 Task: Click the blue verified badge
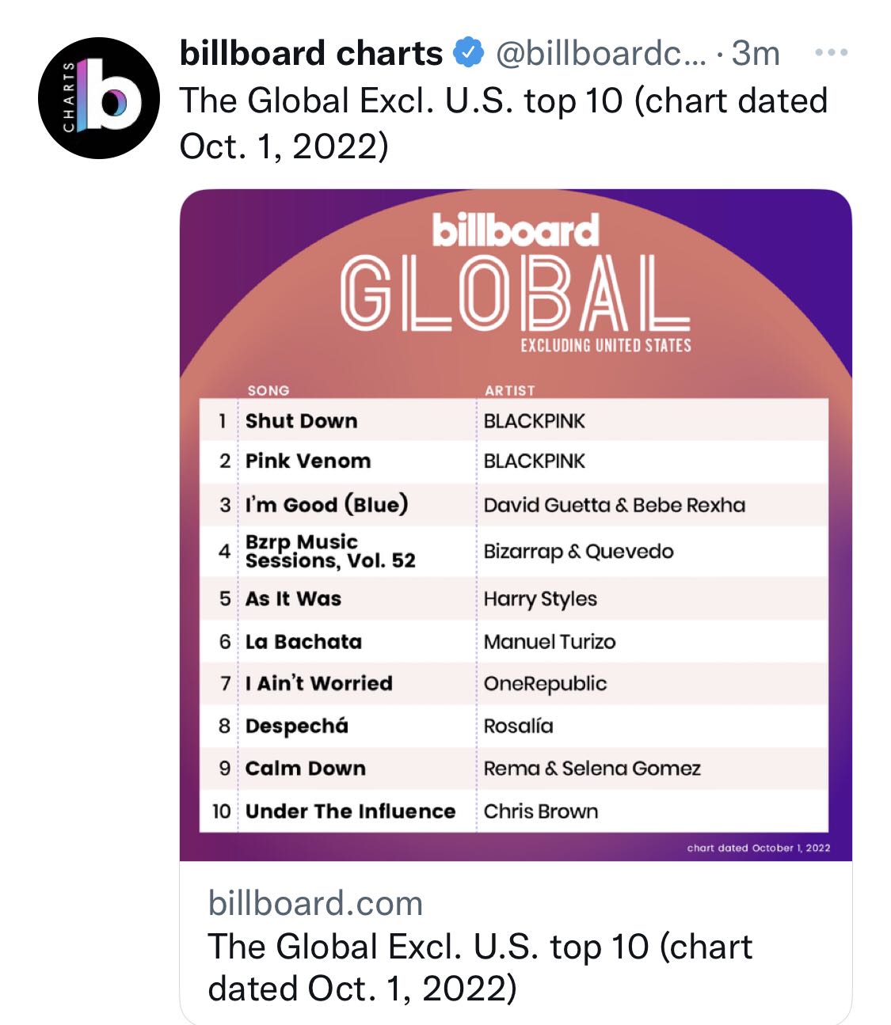(x=468, y=53)
